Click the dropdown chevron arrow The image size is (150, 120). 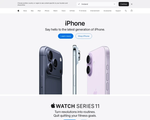click(114, 4)
